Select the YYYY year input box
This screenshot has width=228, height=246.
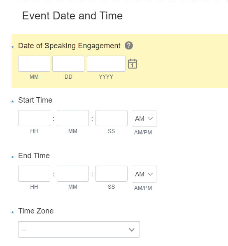[x=106, y=64]
